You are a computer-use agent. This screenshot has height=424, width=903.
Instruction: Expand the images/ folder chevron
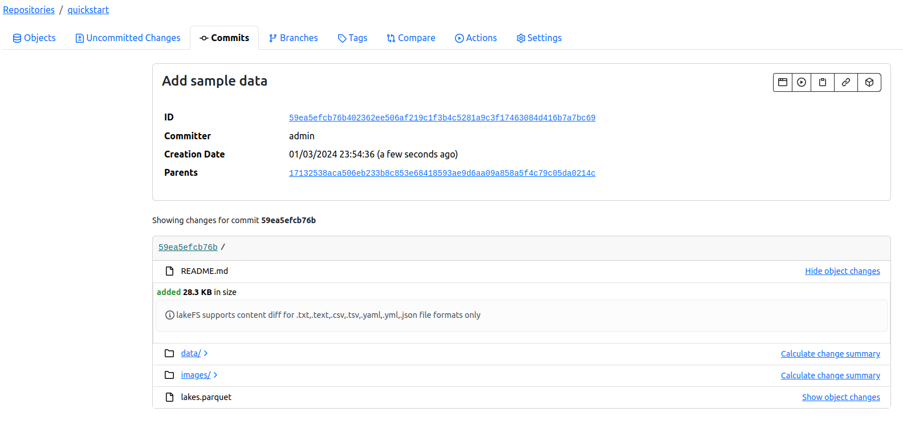[x=215, y=375]
